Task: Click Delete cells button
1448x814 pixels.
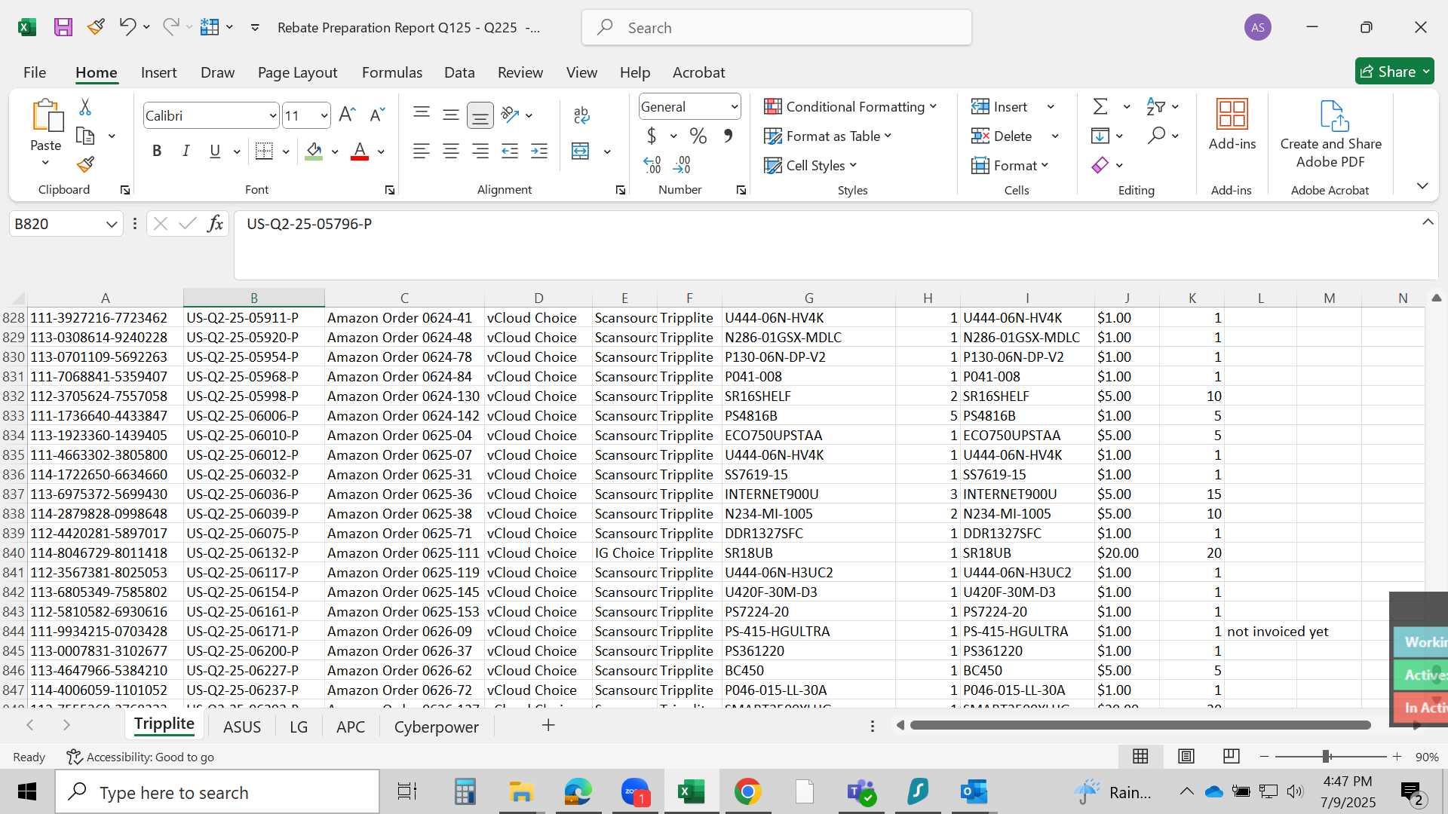Action: pyautogui.click(x=1002, y=136)
